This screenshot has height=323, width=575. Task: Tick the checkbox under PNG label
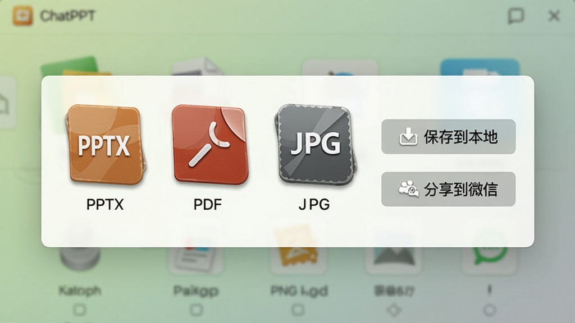pyautogui.click(x=298, y=310)
